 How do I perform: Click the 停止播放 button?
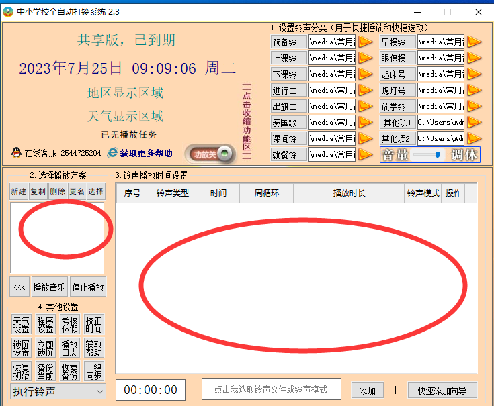pyautogui.click(x=88, y=287)
